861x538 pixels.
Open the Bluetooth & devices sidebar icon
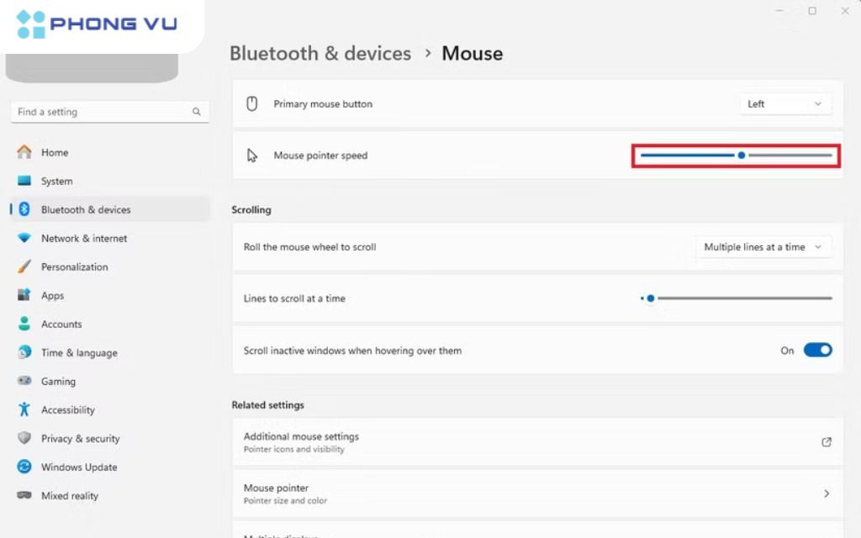[x=24, y=209]
